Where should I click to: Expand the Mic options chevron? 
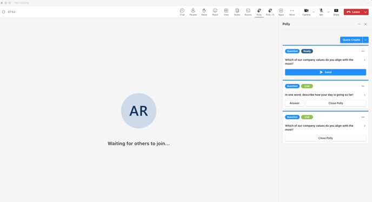tap(328, 12)
